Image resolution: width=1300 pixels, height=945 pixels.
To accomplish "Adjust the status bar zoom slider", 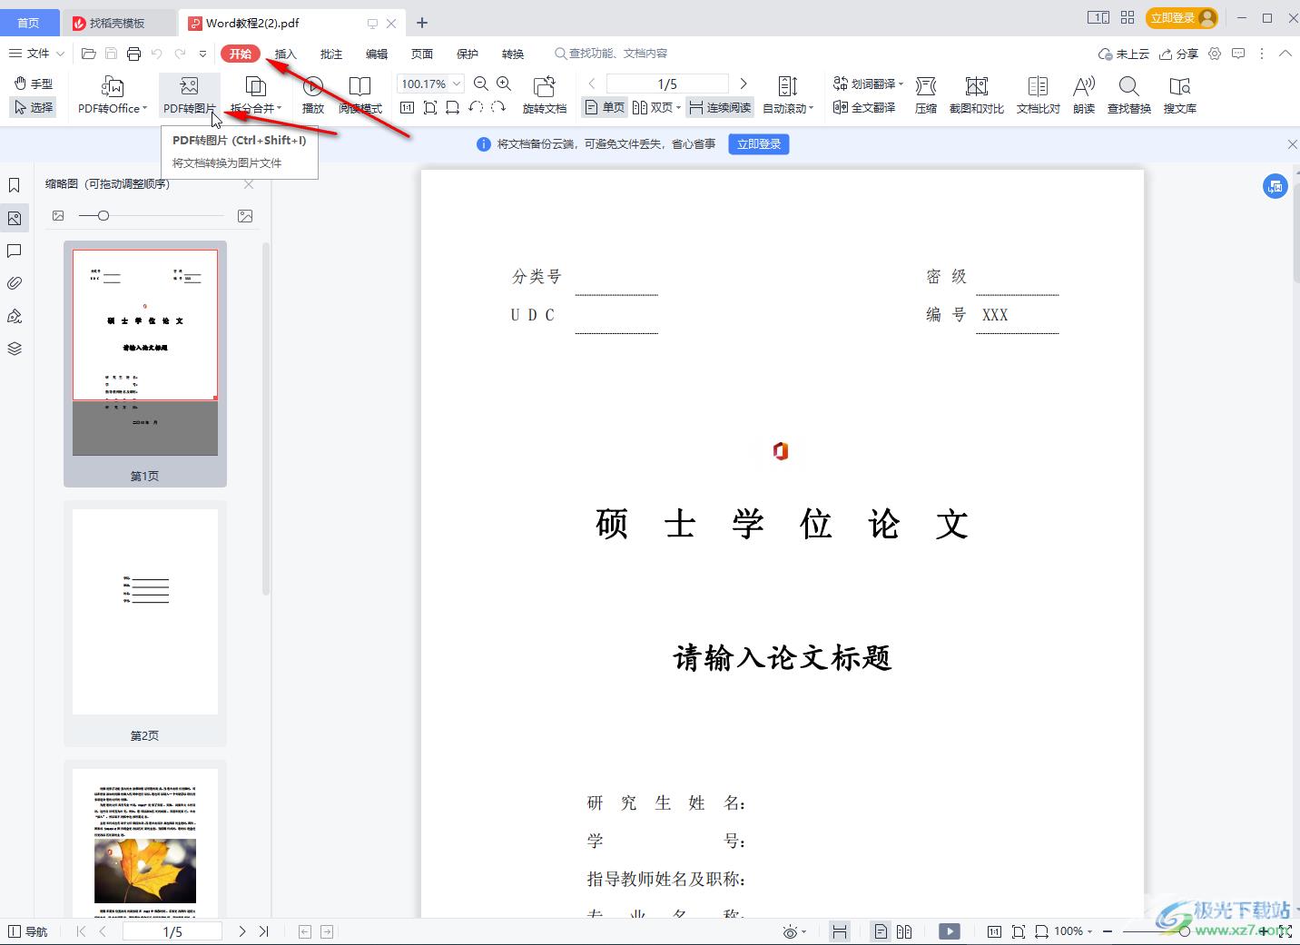I will click(1185, 931).
